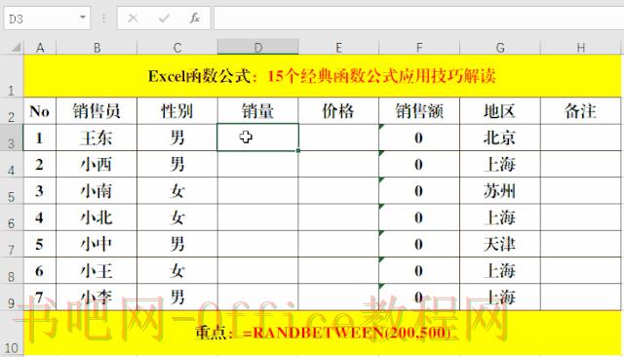
Task: Click the '销量' header cell
Action: pyautogui.click(x=257, y=111)
